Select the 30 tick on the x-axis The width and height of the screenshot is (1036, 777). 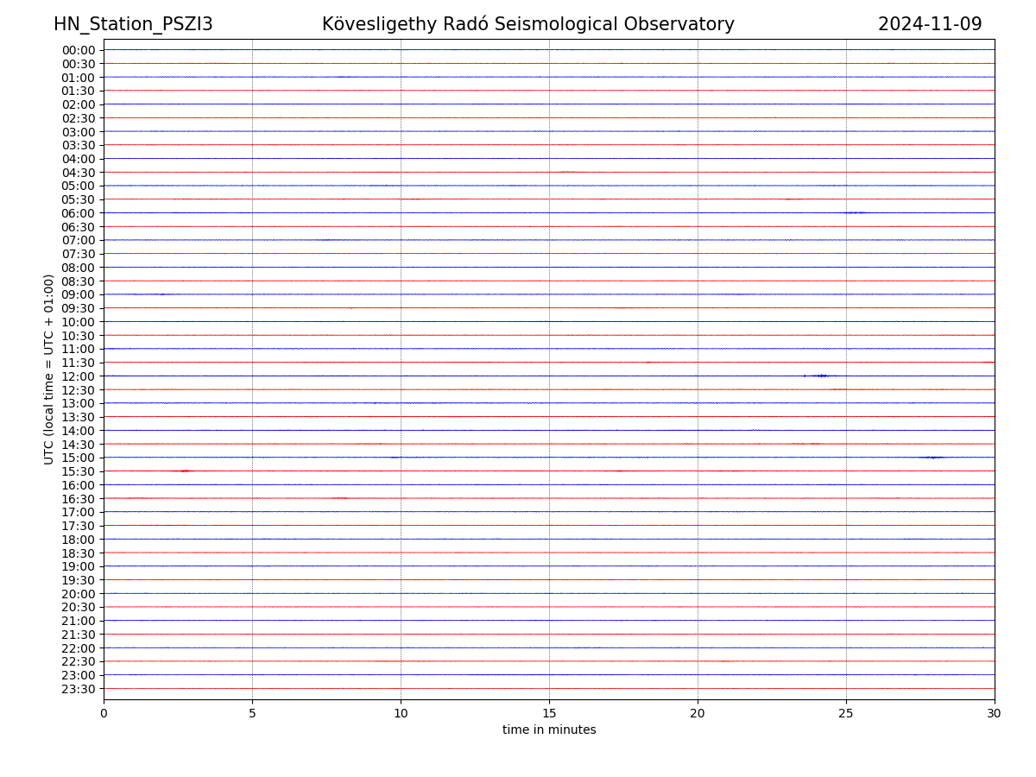coord(995,713)
